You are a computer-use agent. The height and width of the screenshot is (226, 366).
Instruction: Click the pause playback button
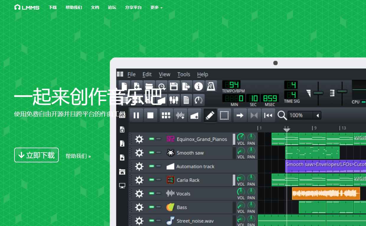coord(136,115)
